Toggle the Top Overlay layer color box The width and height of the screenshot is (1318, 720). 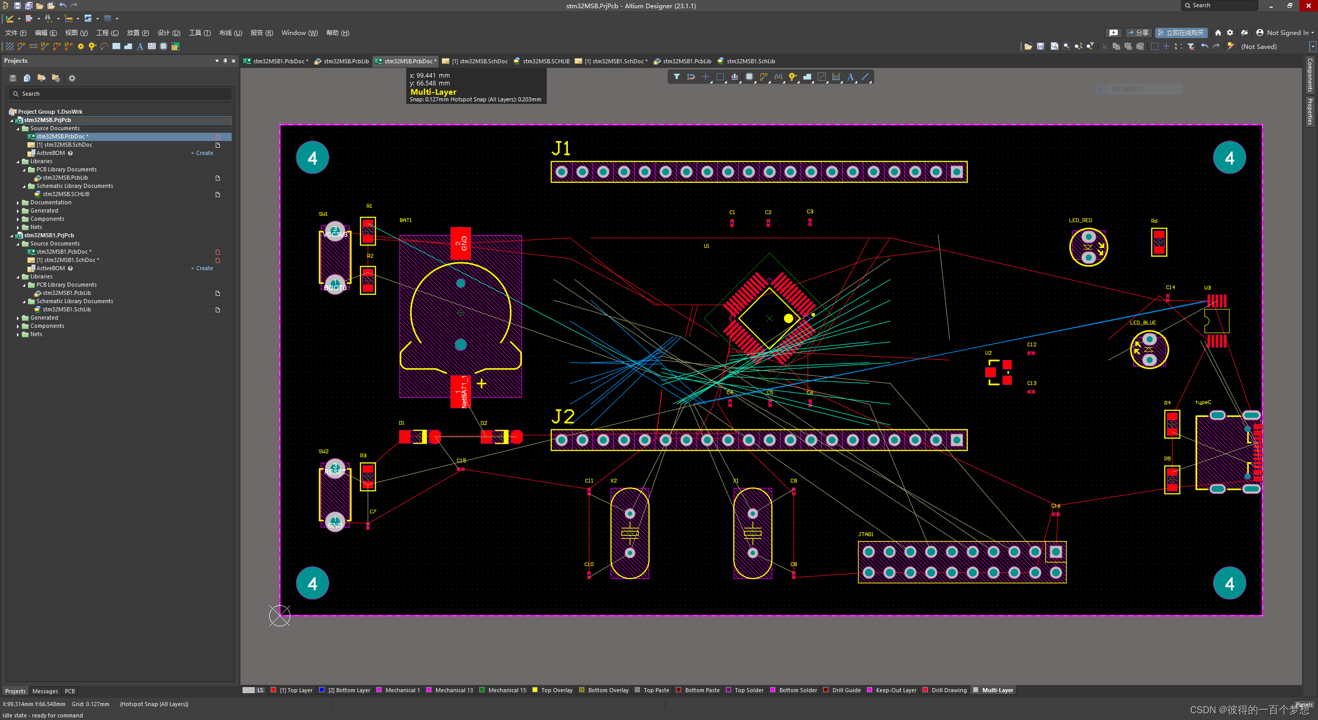[x=535, y=690]
